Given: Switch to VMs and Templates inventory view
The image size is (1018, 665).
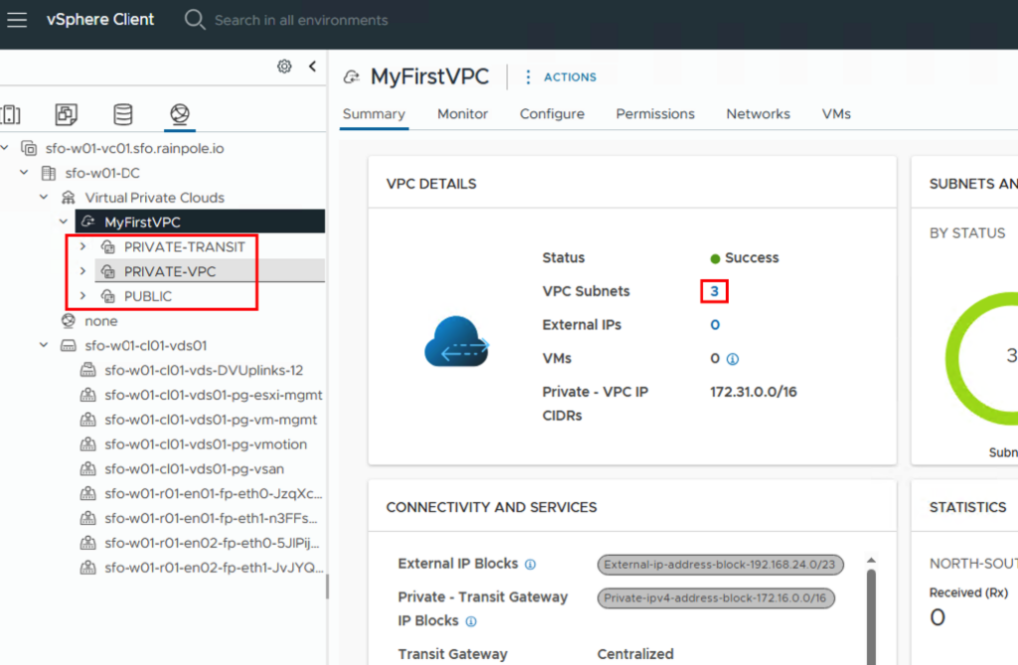Looking at the screenshot, I should pyautogui.click(x=66, y=114).
